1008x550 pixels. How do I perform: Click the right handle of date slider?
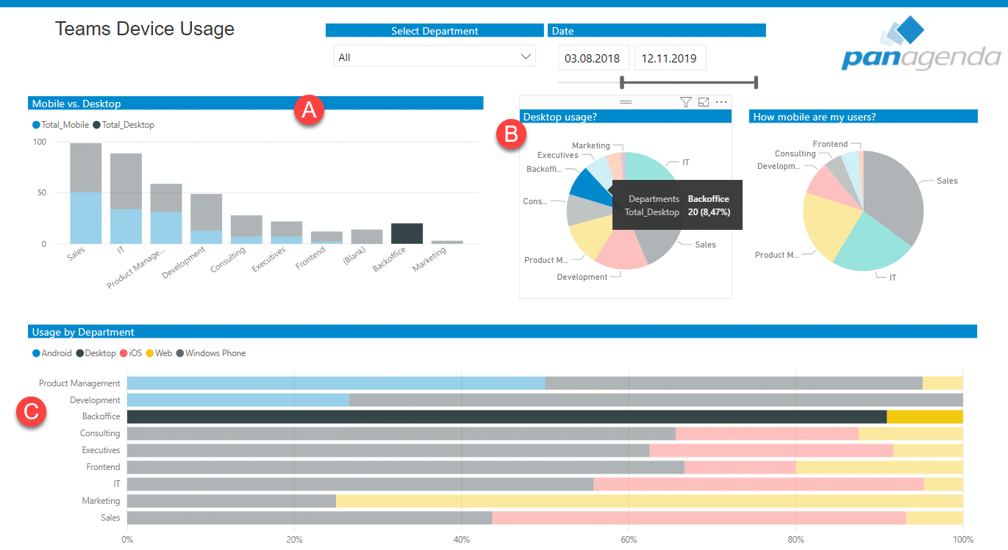756,82
